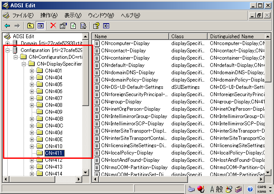Image resolution: width=274 pixels, height=194 pixels.
Task: Collapse the CN=Configuration,DC folder node
Action: coord(15,57)
